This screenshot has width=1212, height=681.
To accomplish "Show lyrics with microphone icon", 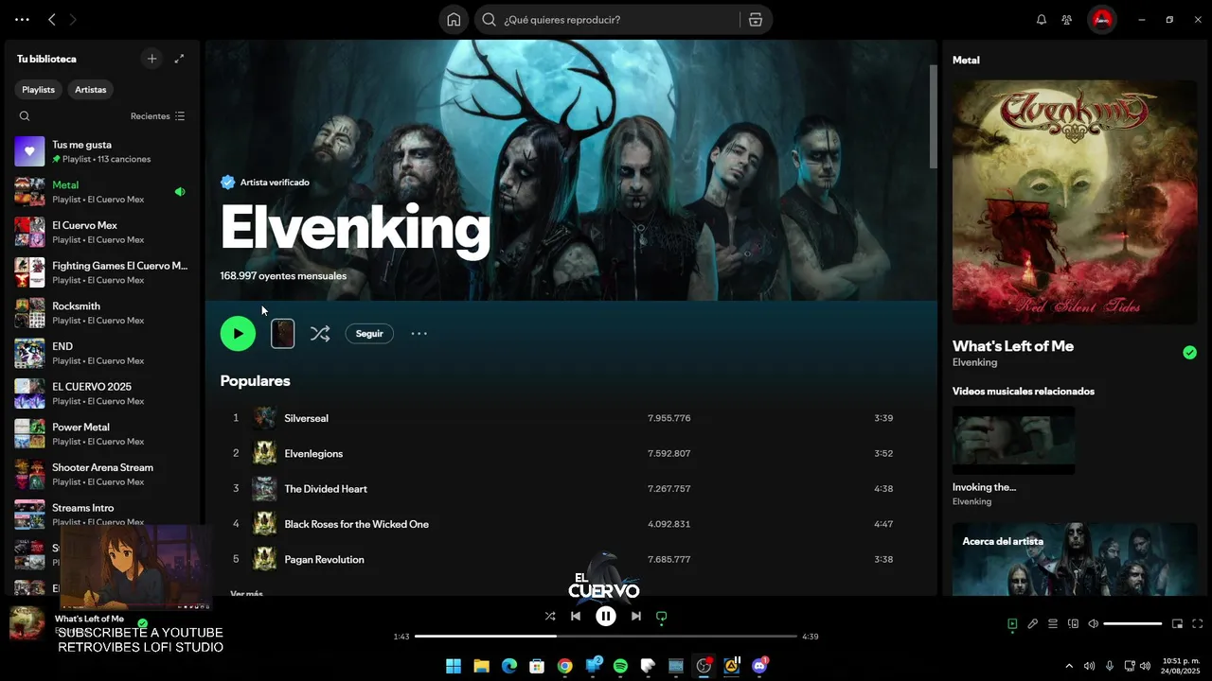I will (x=1033, y=623).
